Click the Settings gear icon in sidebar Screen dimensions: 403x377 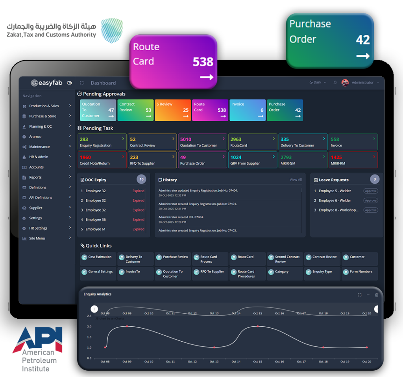(x=24, y=218)
